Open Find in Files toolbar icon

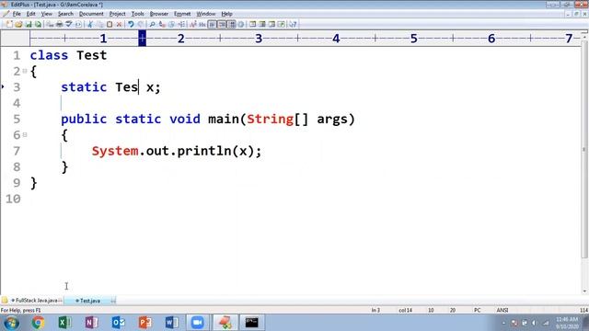[x=172, y=25]
